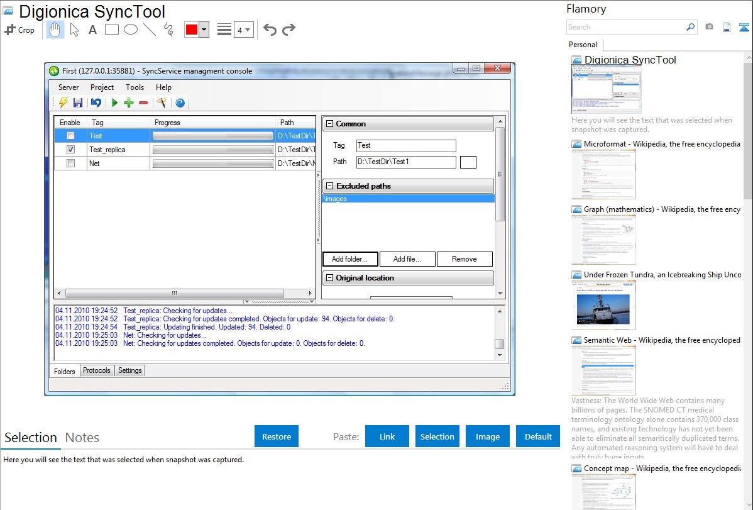753x510 pixels.
Task: Pick the freehand drawing tool
Action: pos(168,30)
